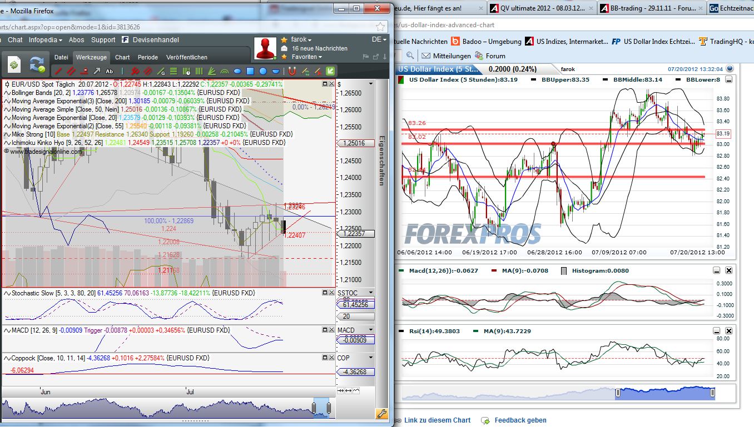Viewport: 754px width, 427px height.
Task: Click the green arrow icon in drawing toolbar
Action: click(x=330, y=71)
